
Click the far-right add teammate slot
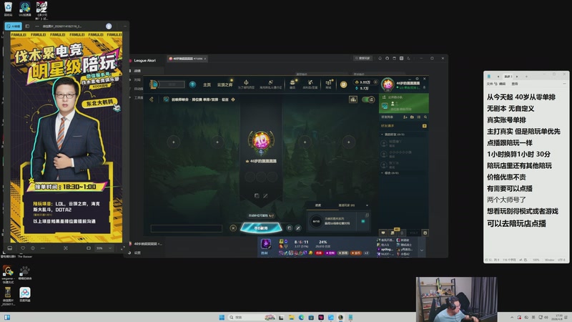(x=348, y=142)
